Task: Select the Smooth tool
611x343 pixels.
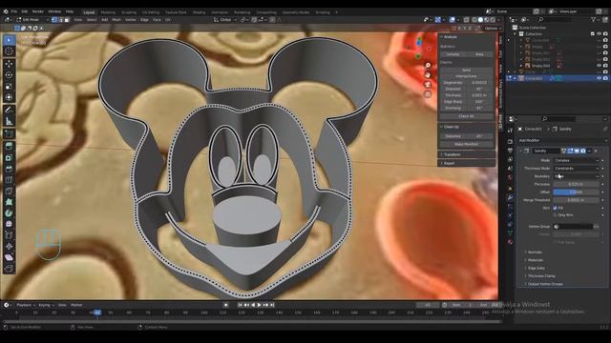Action: [x=9, y=225]
